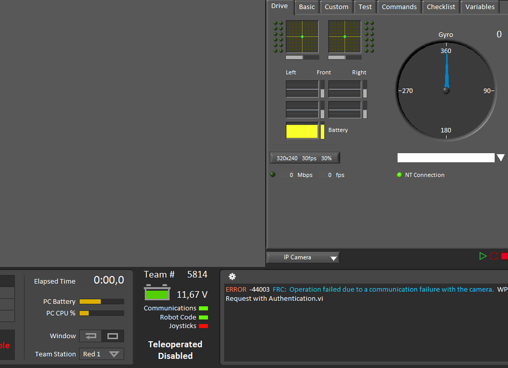This screenshot has height=368, width=508.
Task: Click the ERROR -44003 message line
Action: [367, 289]
